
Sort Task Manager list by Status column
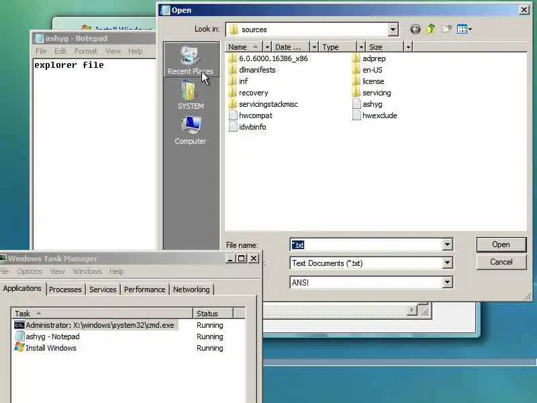click(213, 314)
